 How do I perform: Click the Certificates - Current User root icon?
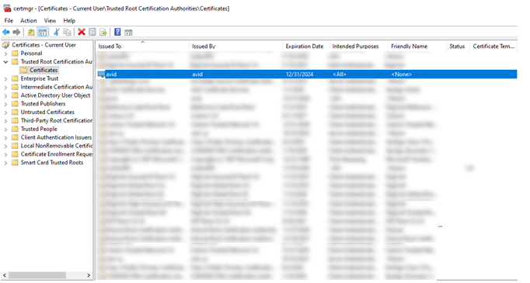(x=5, y=45)
